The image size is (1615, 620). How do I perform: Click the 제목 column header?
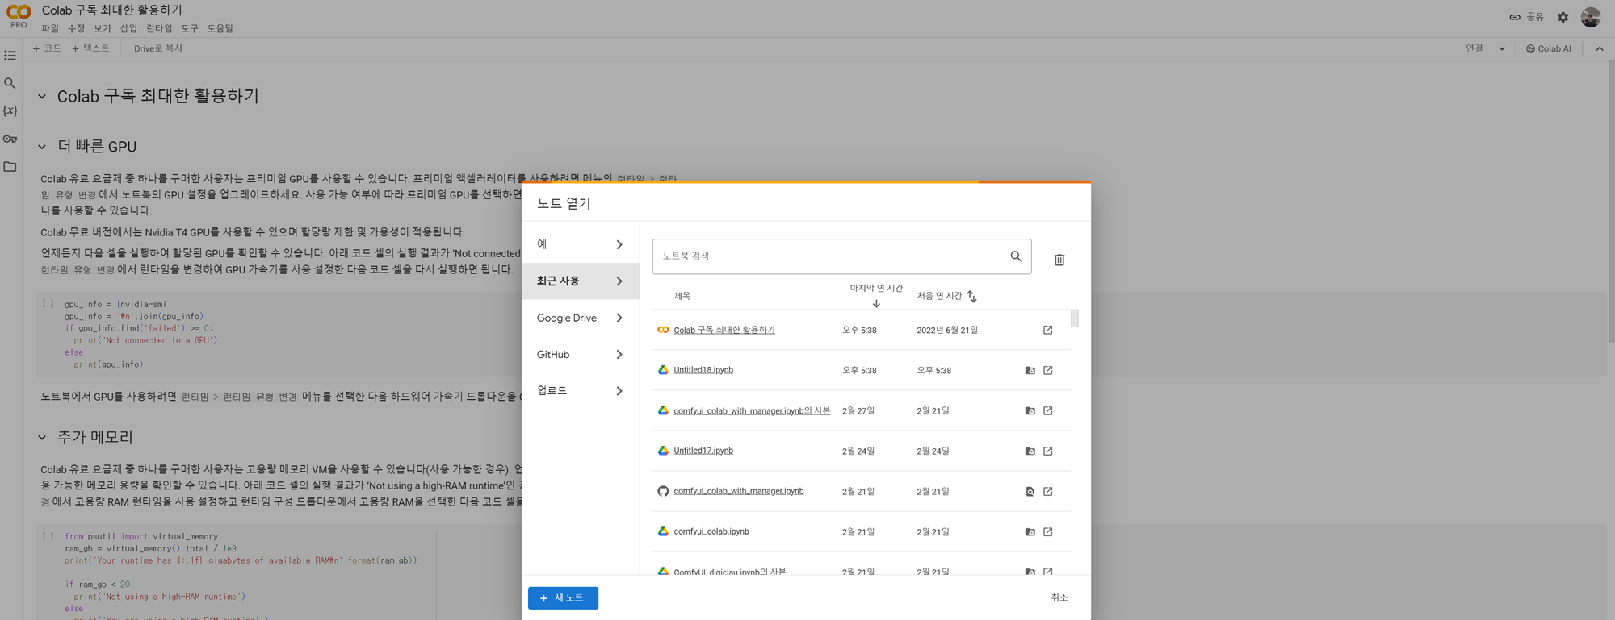pyautogui.click(x=682, y=296)
